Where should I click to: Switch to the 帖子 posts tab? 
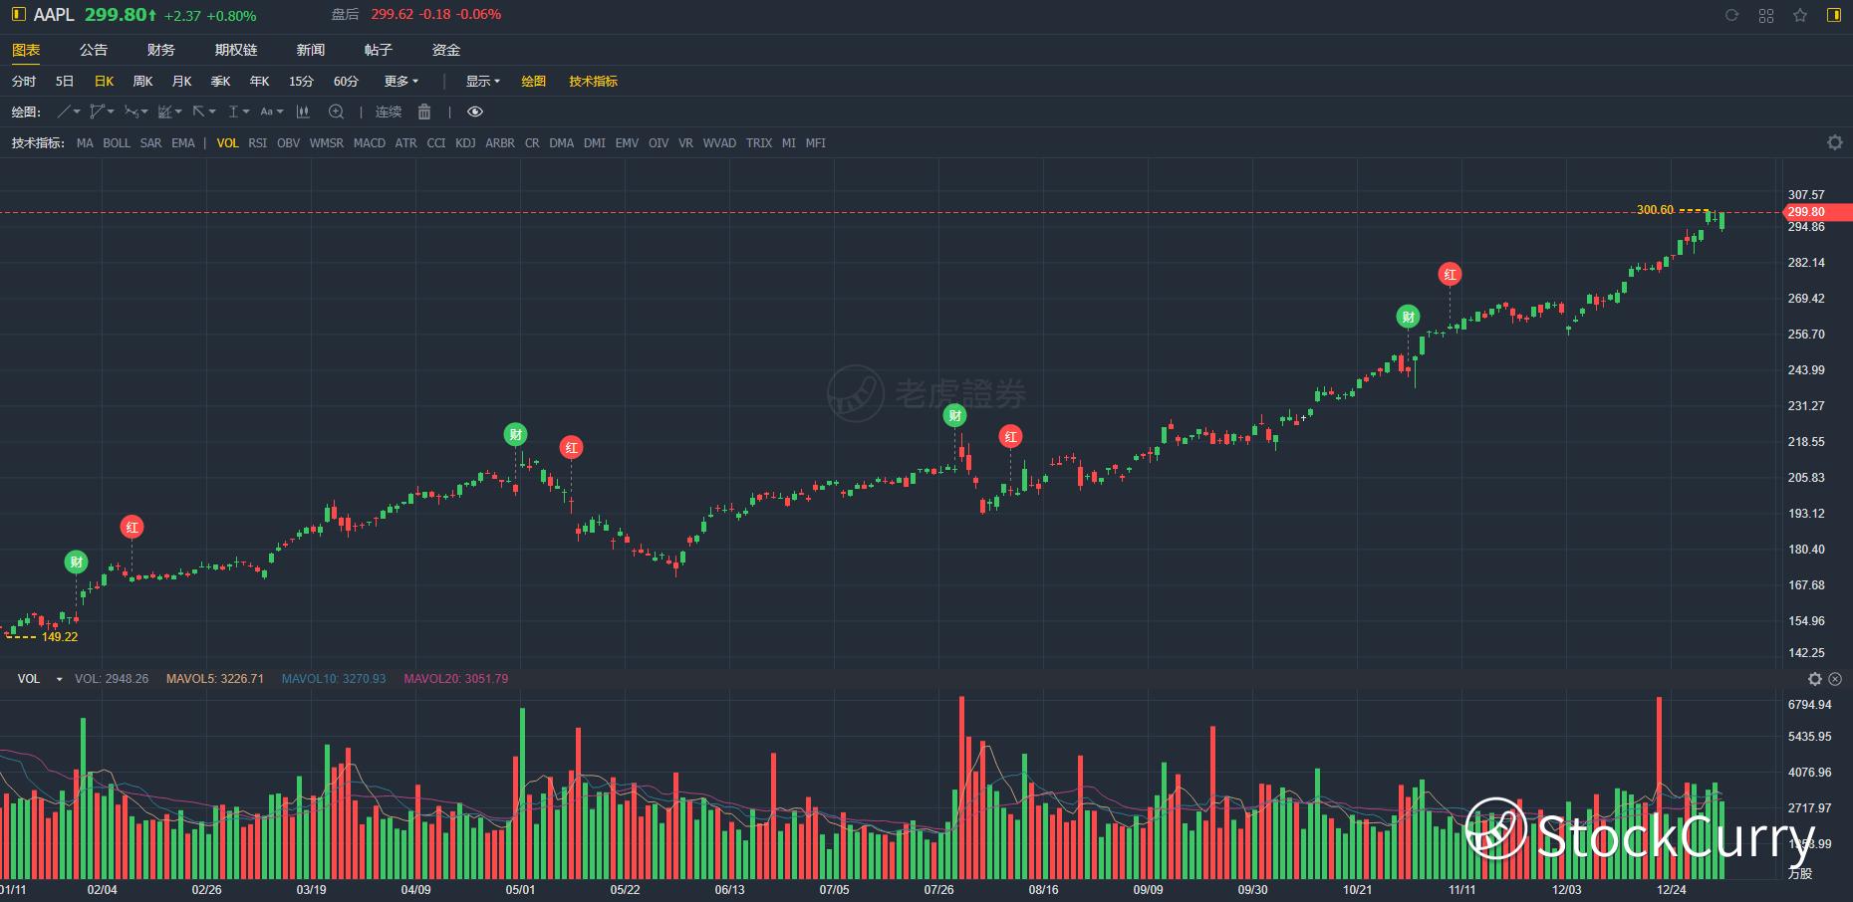tap(379, 50)
